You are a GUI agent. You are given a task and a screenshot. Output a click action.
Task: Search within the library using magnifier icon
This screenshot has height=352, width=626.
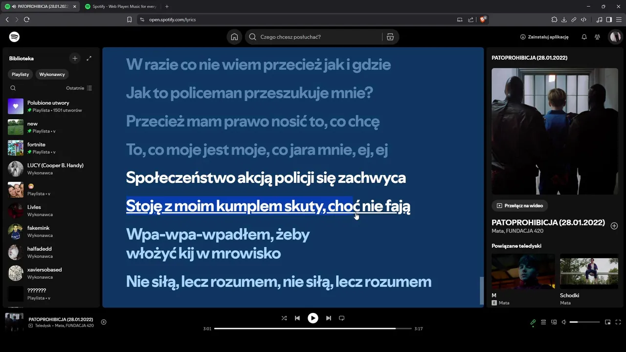tap(13, 88)
